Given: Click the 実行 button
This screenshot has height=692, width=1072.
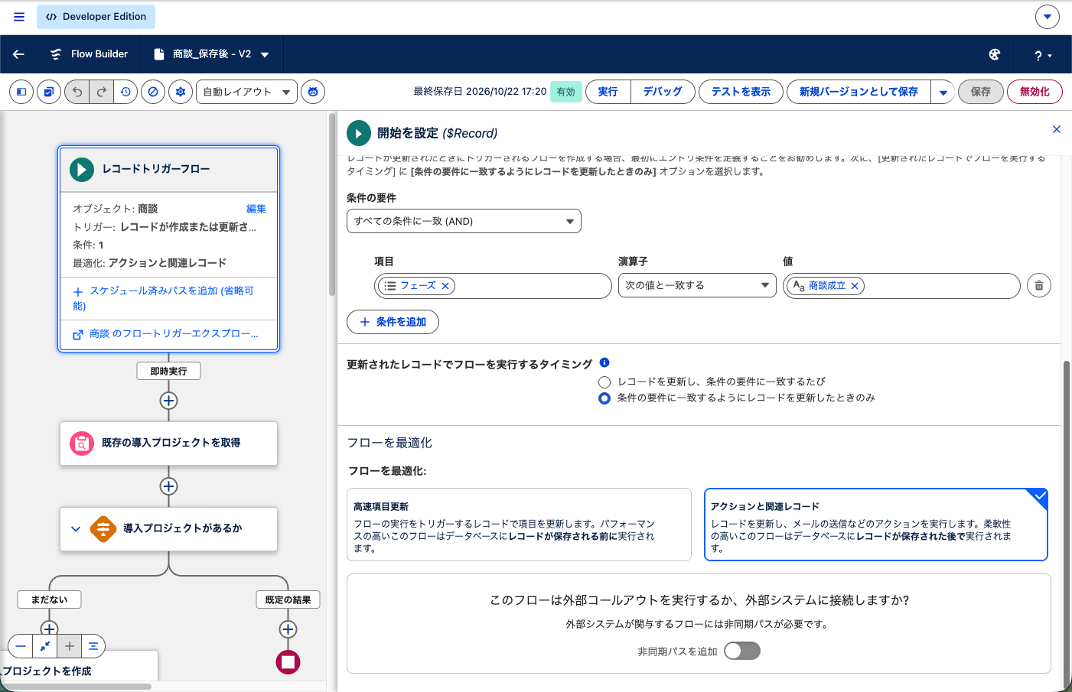Looking at the screenshot, I should click(608, 92).
